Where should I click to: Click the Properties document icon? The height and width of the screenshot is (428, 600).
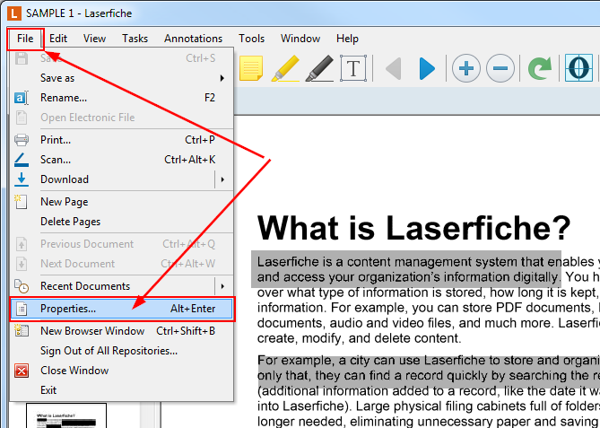tap(22, 309)
